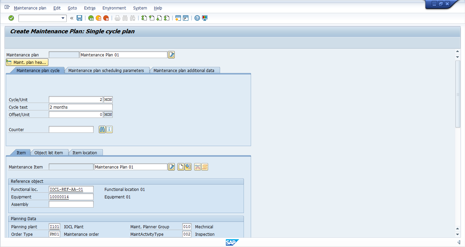Image resolution: width=465 pixels, height=247 pixels.
Task: Switch to Object list item tab
Action: 49,153
